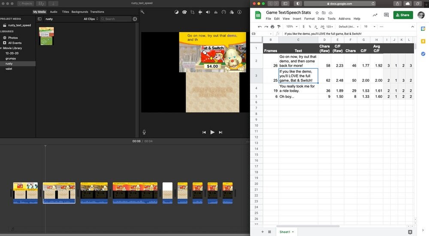The width and height of the screenshot is (429, 236).
Task: Skip to next clip in iMovie viewer
Action: [x=221, y=132]
